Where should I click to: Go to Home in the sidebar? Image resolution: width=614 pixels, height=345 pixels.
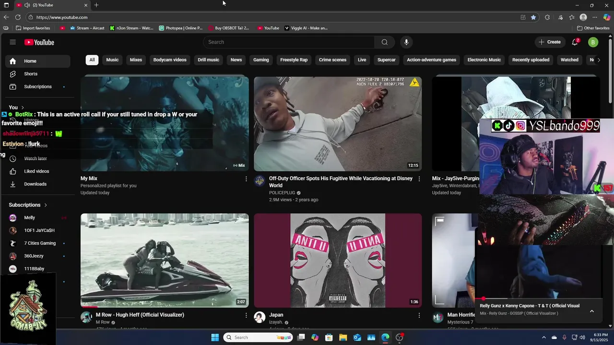[37, 61]
